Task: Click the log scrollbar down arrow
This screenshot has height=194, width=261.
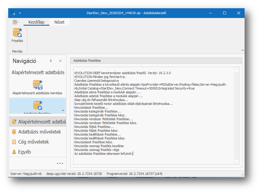Action: [x=236, y=162]
